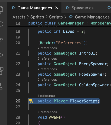Click line number 13 in sticky header
This screenshot has height=125, width=111.
[18, 24]
